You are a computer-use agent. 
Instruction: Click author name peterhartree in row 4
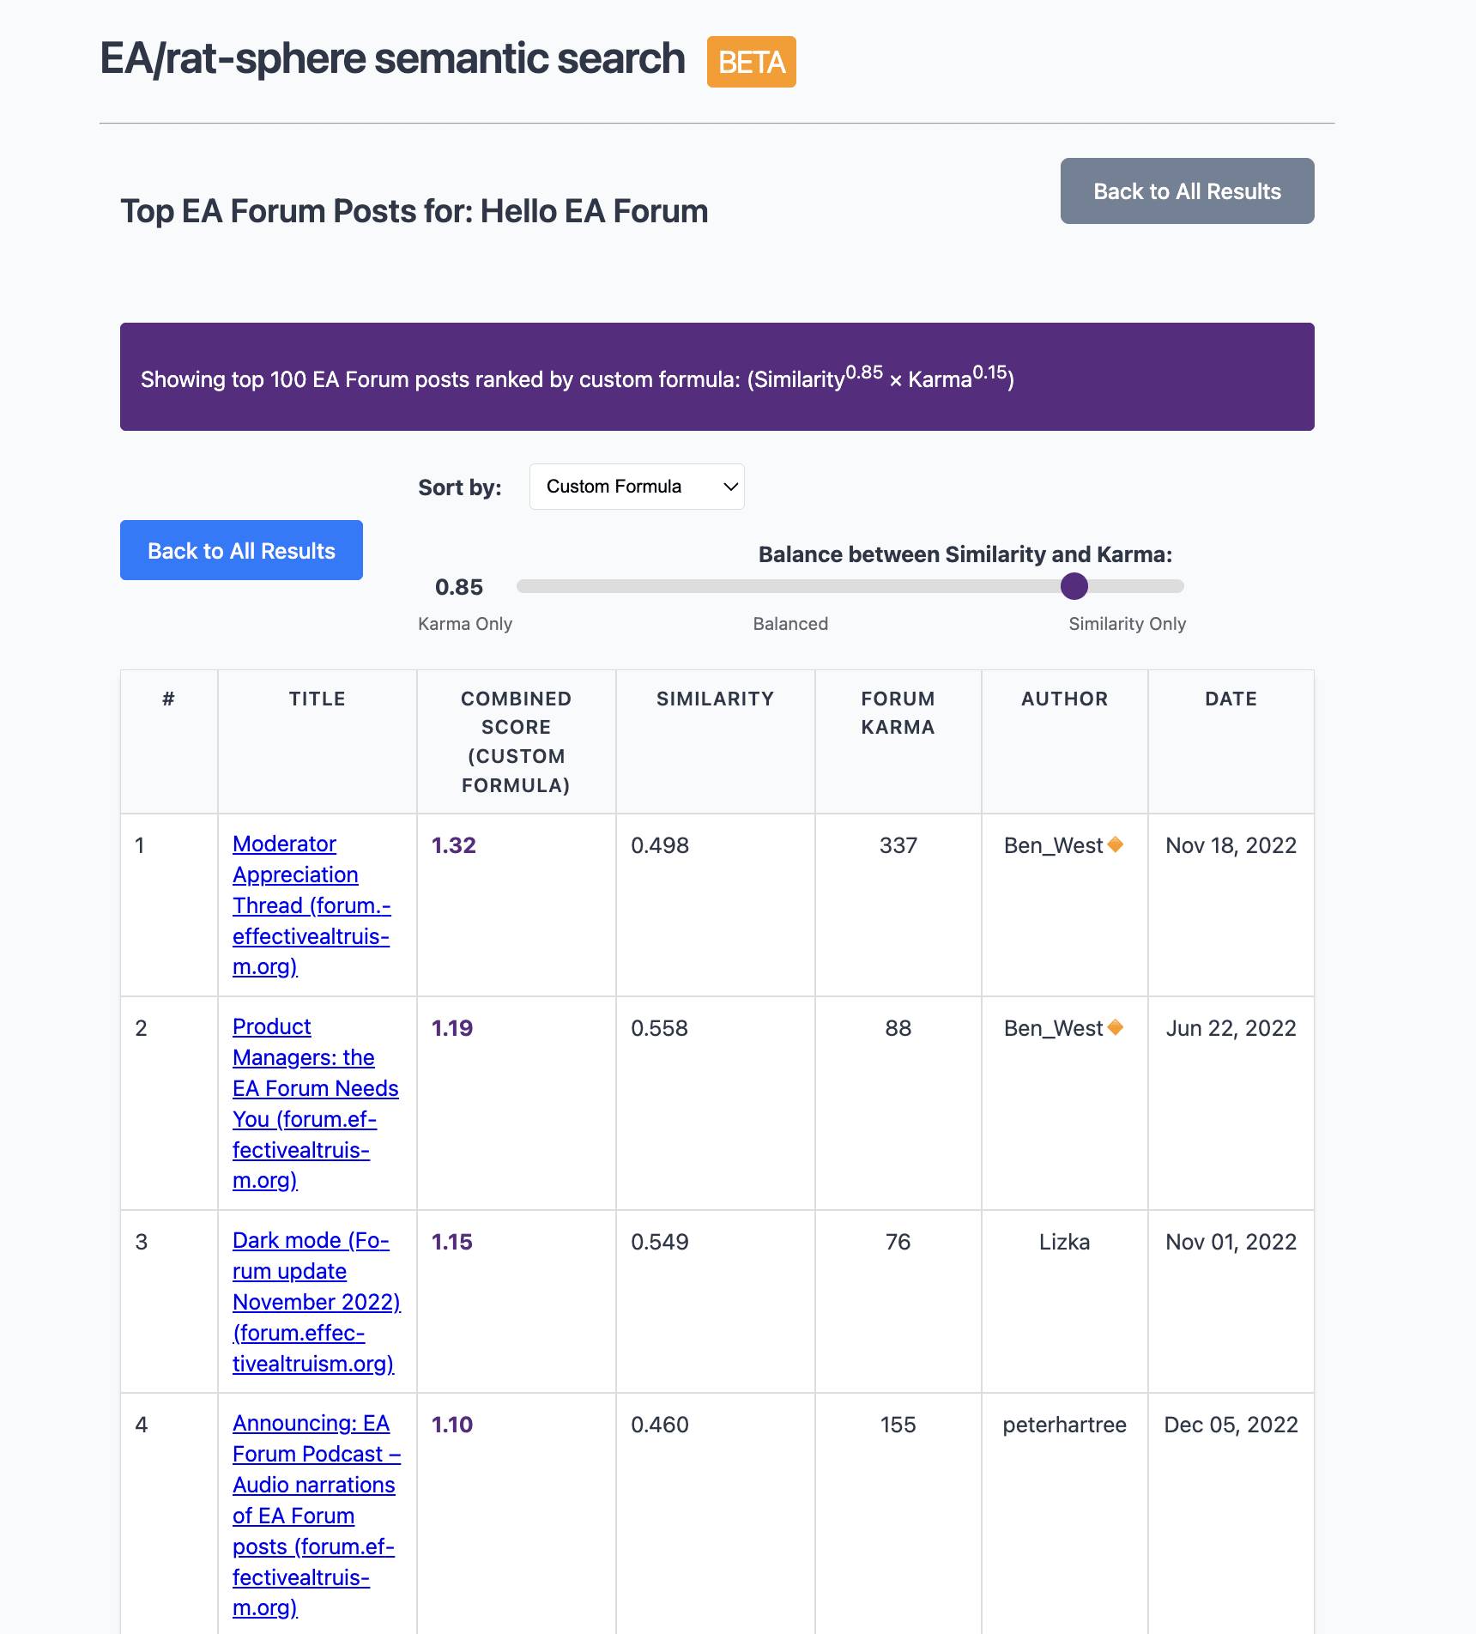pyautogui.click(x=1064, y=1425)
